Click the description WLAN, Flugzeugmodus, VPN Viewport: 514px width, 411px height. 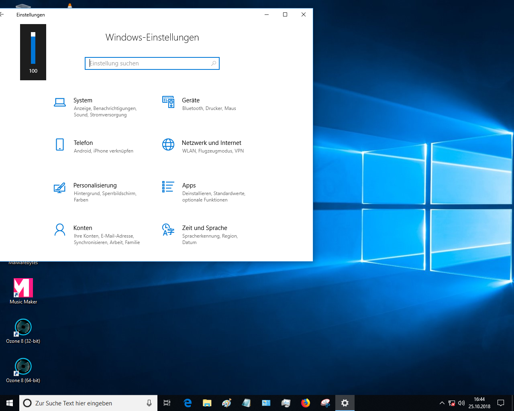(213, 151)
